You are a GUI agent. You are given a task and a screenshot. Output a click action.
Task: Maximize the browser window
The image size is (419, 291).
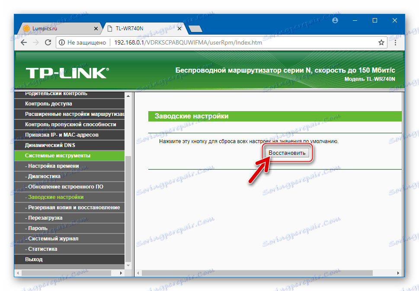tap(374, 21)
